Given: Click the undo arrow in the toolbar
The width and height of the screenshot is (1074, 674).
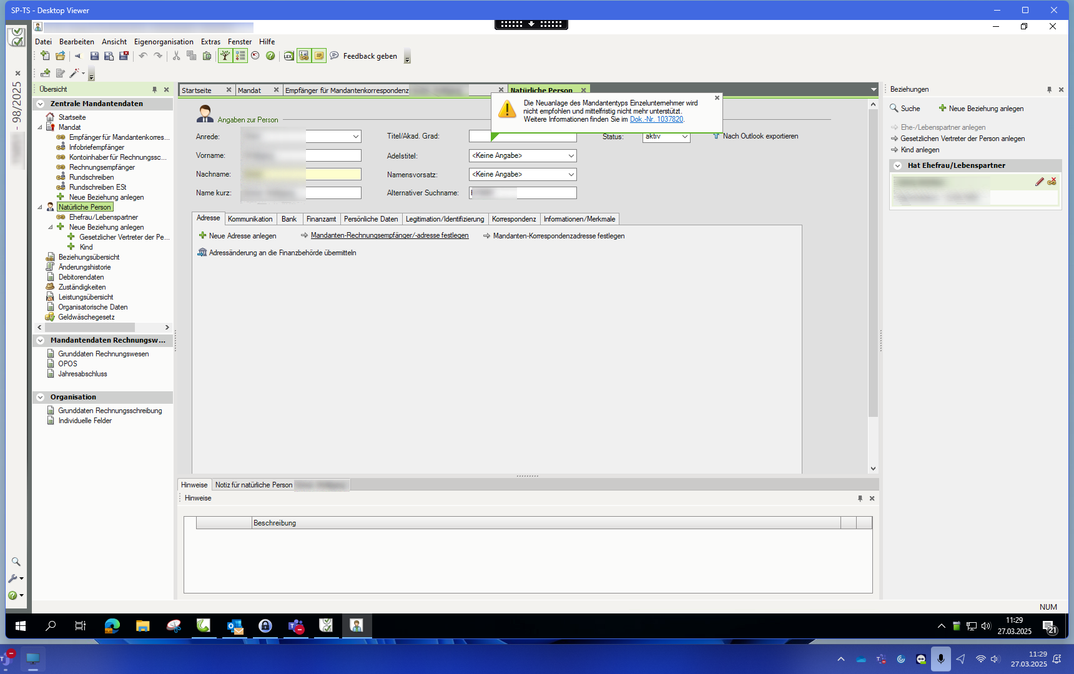Looking at the screenshot, I should click(143, 56).
